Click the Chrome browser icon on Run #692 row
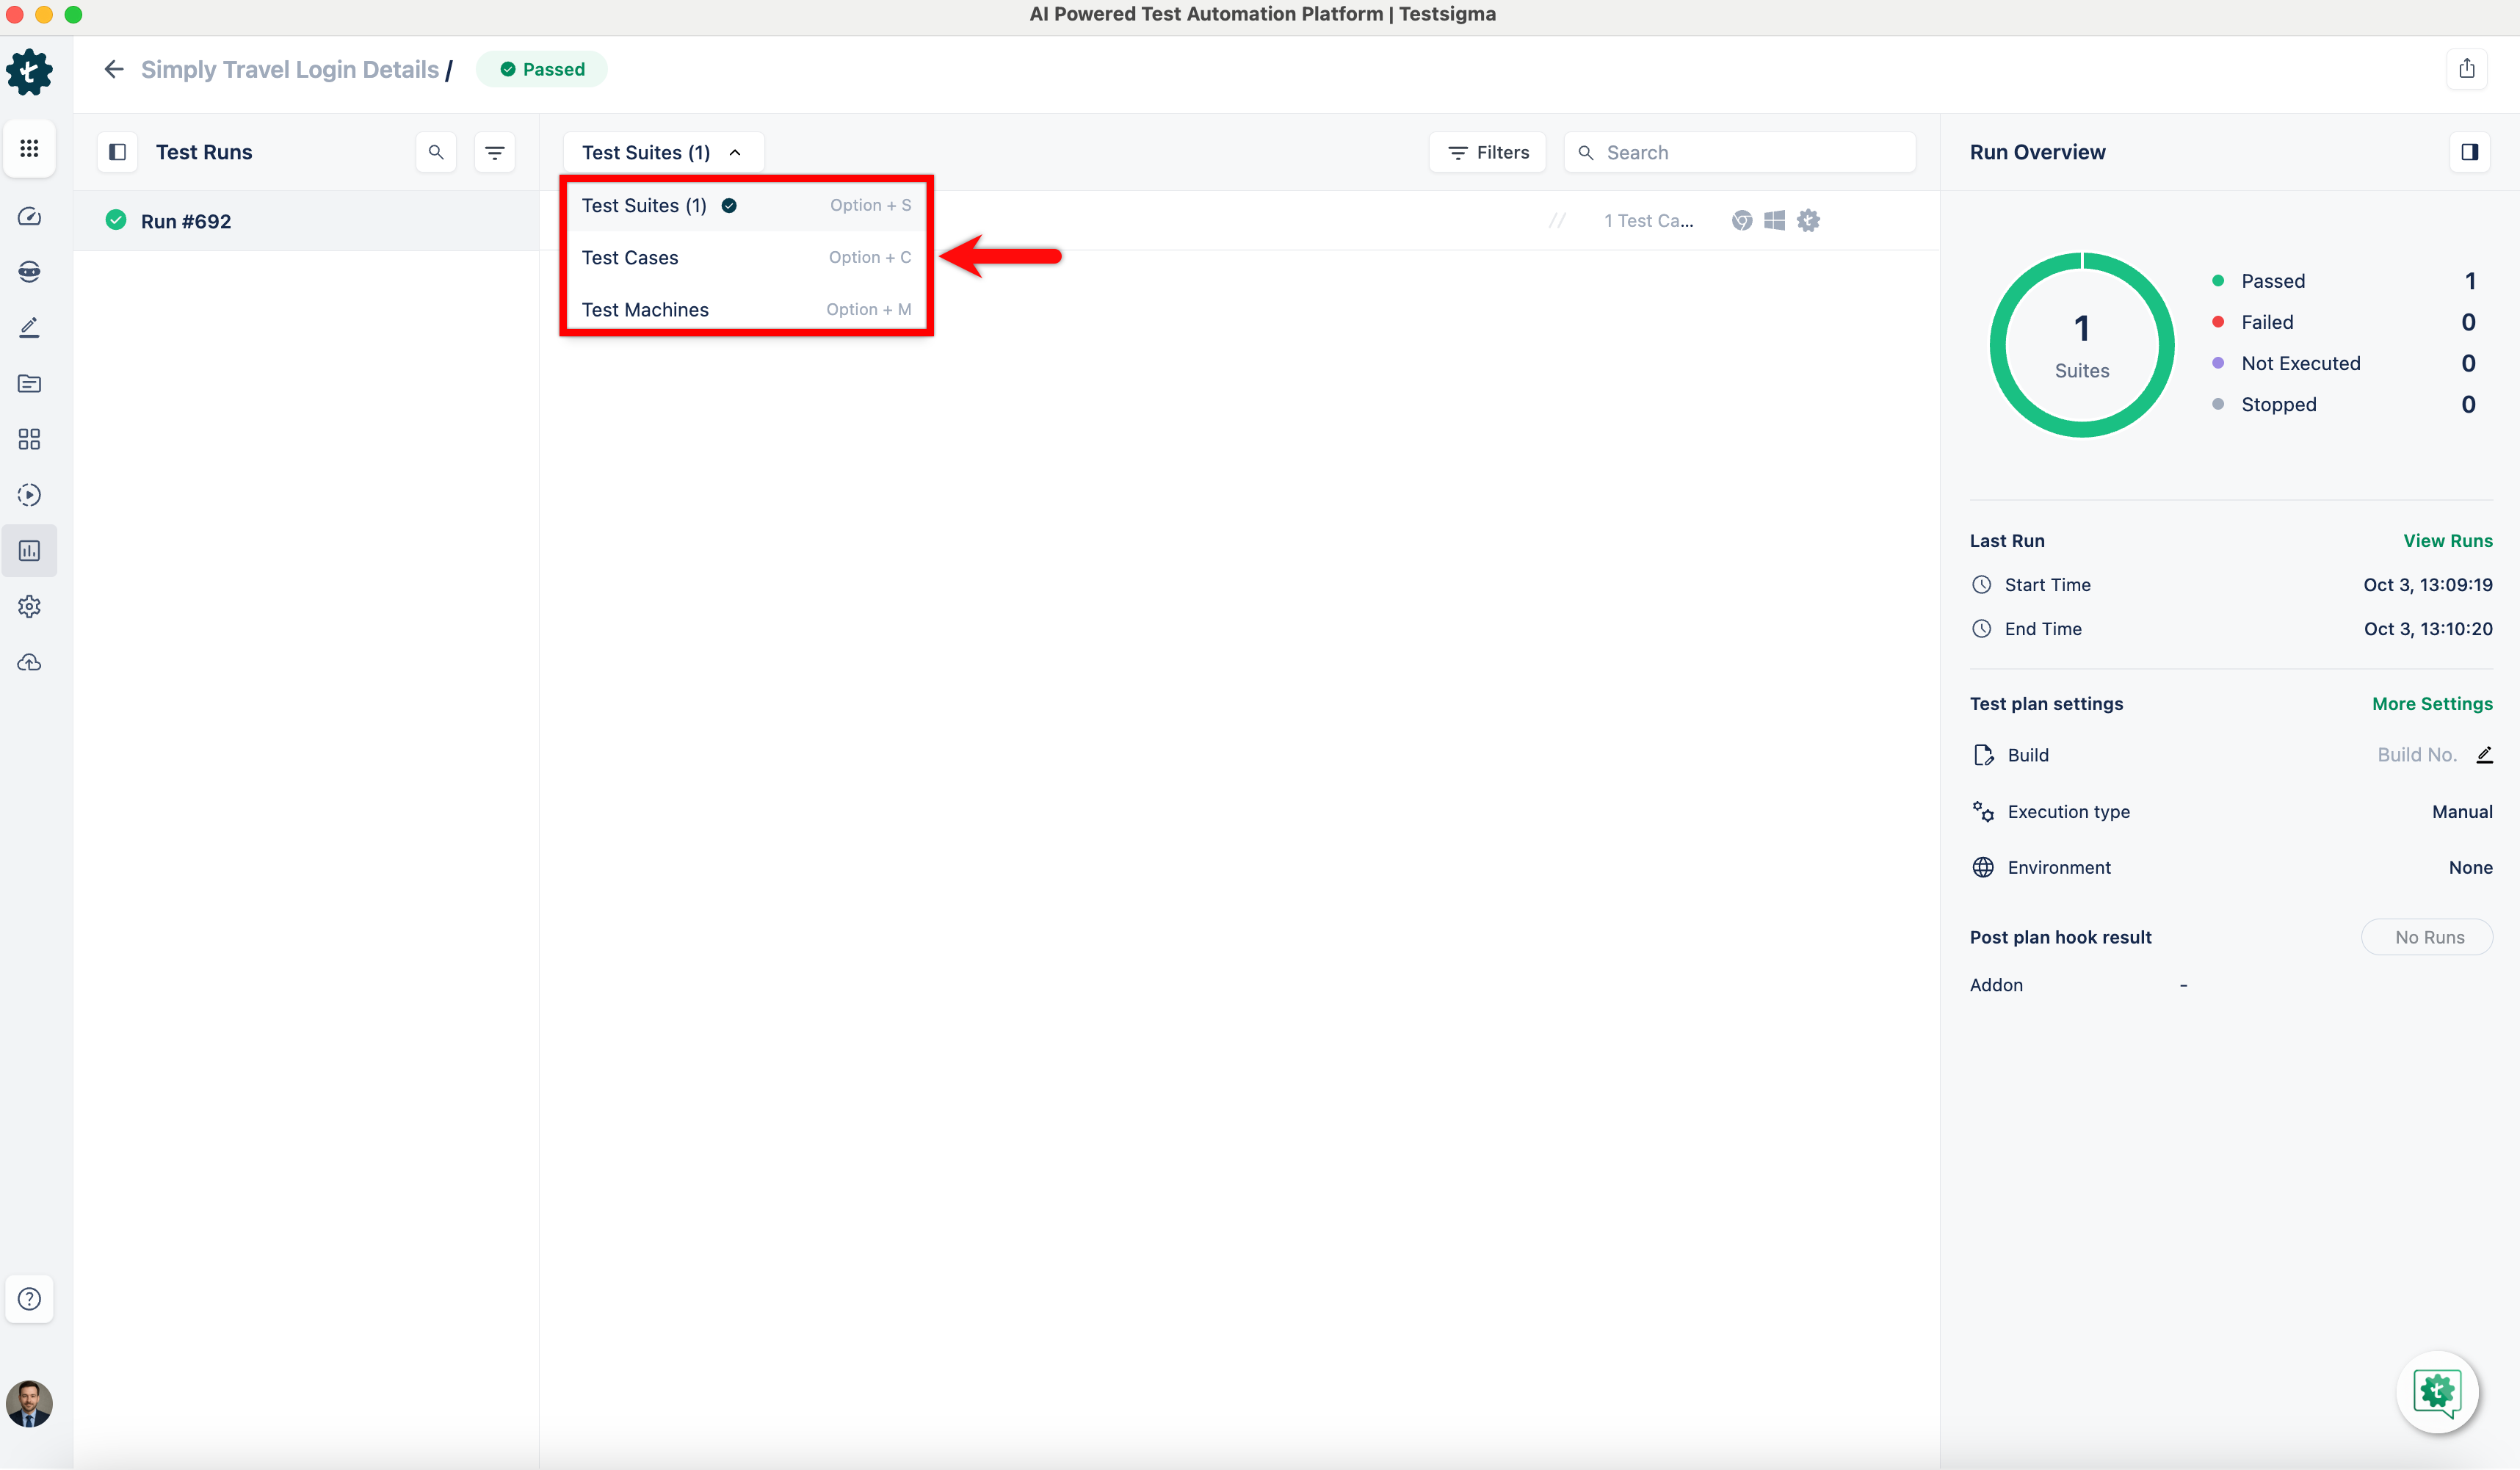This screenshot has height=1470, width=2520. (1743, 220)
